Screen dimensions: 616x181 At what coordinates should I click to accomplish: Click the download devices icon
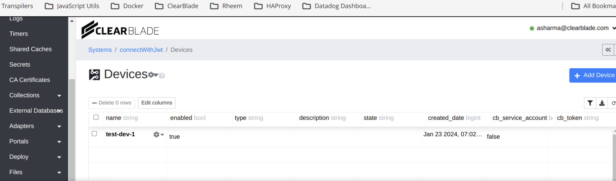click(602, 103)
